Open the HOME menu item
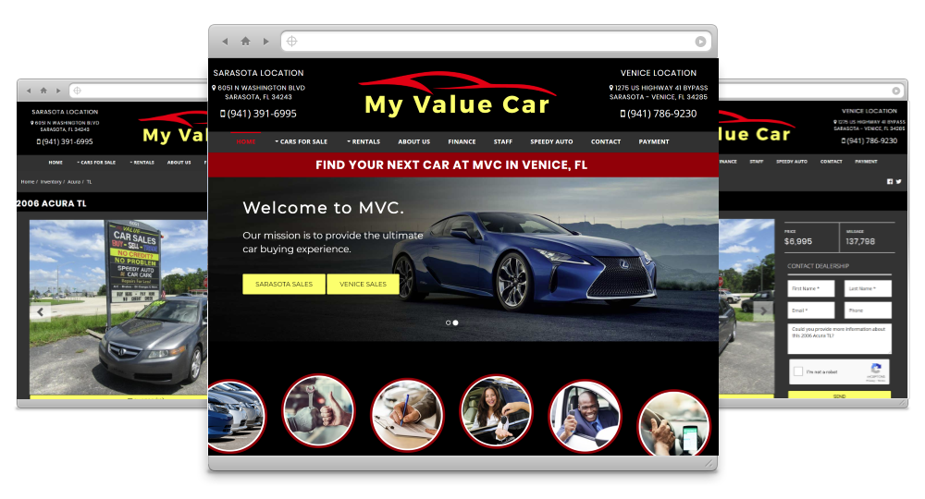Screen dimensions: 925x499 246,142
